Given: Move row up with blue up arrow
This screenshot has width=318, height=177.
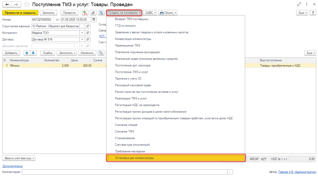Looking at the screenshot, I should tap(27, 53).
